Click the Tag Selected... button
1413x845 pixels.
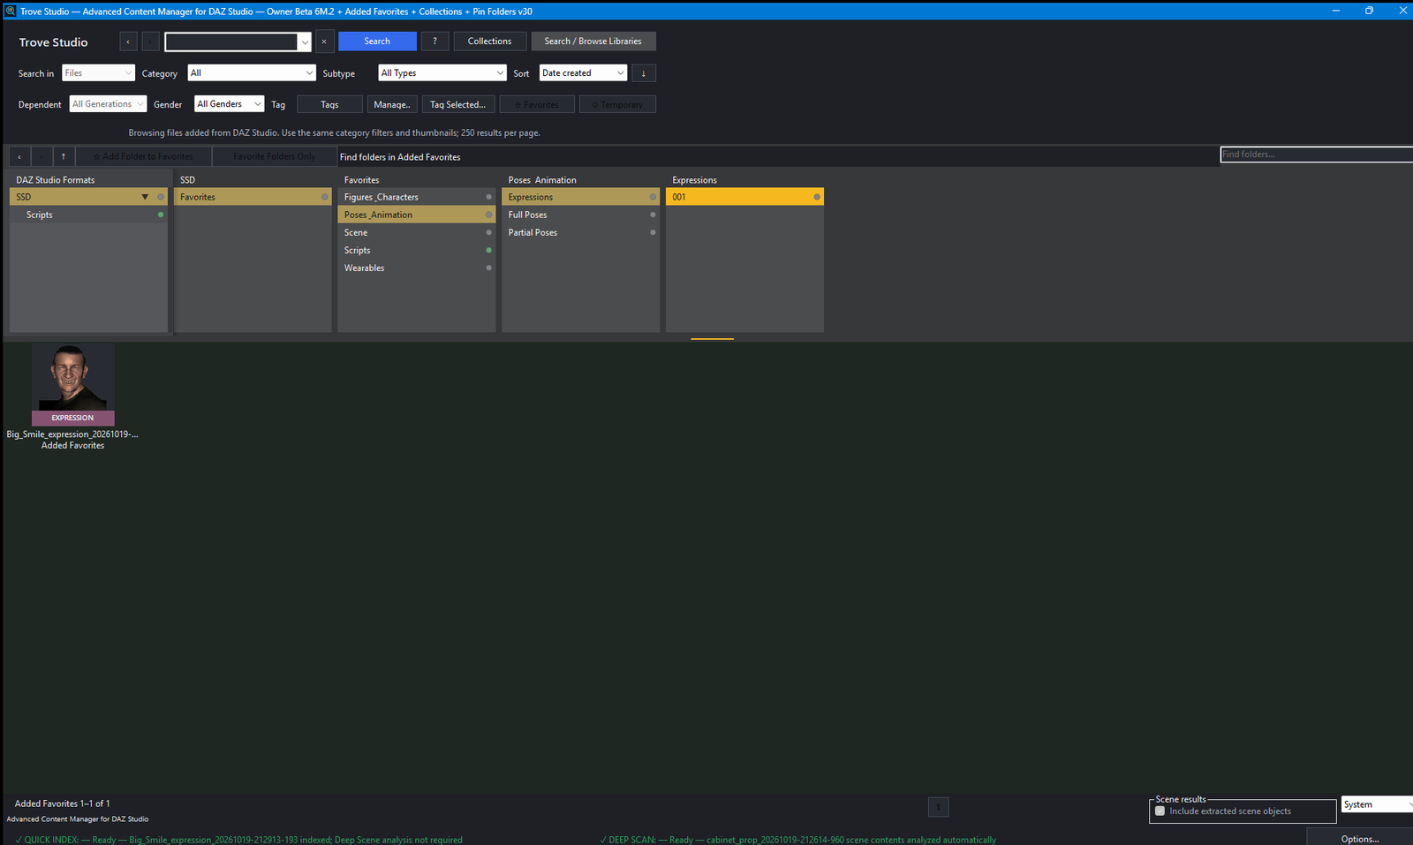coord(457,104)
